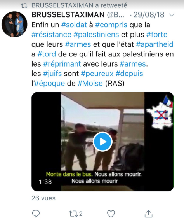This screenshot has height=219, width=184.
Task: Expand tweet options chevron
Action: click(x=172, y=15)
